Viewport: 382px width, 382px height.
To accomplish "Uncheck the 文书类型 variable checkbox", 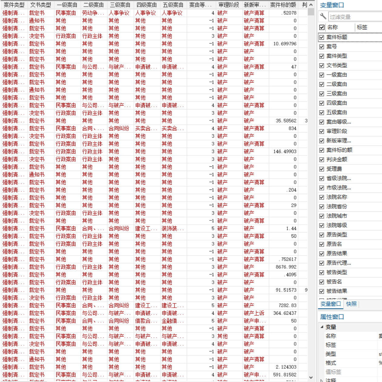I will (x=322, y=65).
